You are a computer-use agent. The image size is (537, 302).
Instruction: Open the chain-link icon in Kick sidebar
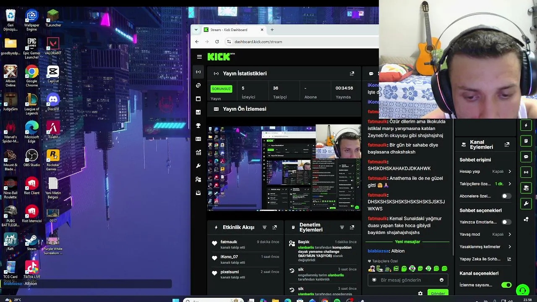(198, 86)
